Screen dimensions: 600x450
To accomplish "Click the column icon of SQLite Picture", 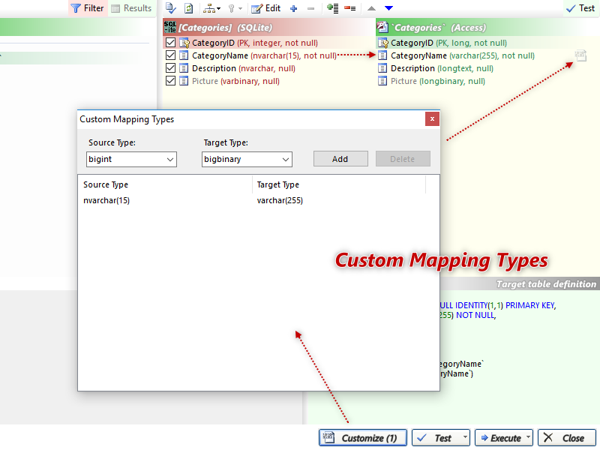I will 184,81.
